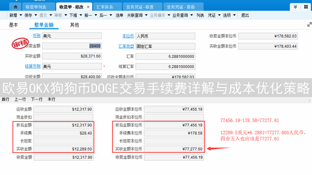The image size is (312, 175).
Task: Select the 基本 sub-tab
Action: [x=13, y=25]
